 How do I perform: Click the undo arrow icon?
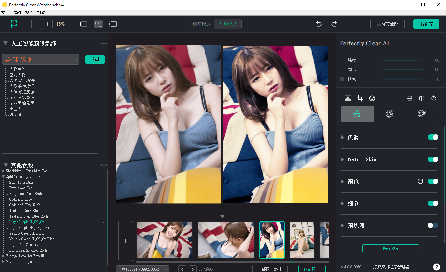click(319, 24)
